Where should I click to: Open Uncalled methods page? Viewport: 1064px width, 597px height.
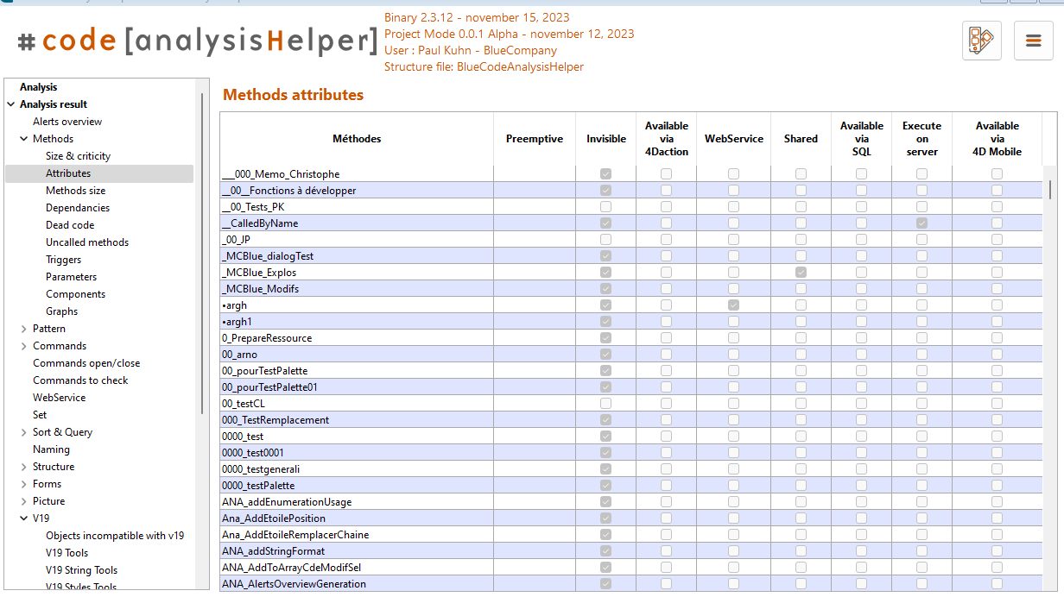coord(87,242)
